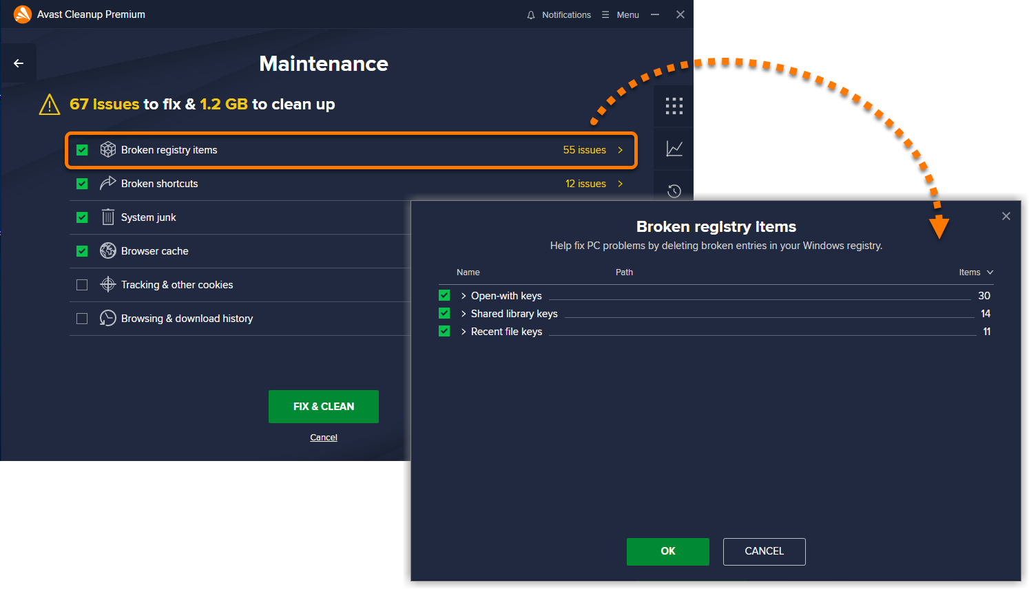Viewport: 1029px width, 589px height.
Task: Uncheck System junk checkbox
Action: [x=82, y=217]
